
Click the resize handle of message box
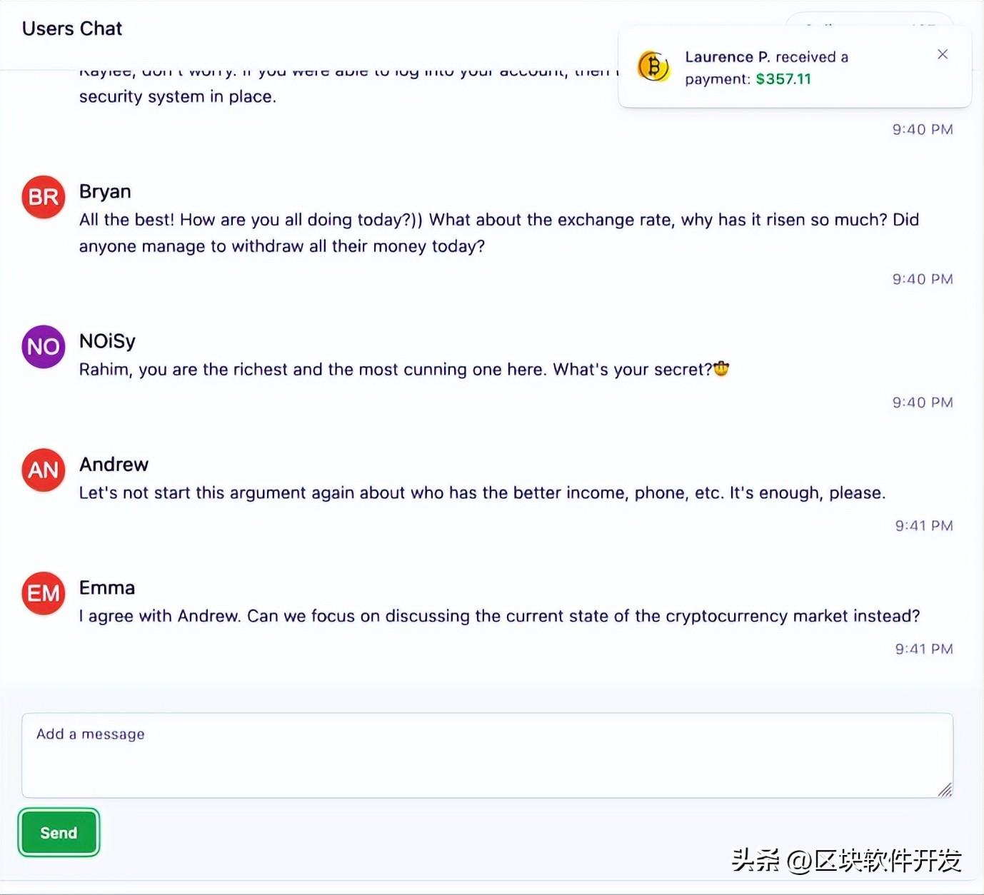click(945, 789)
